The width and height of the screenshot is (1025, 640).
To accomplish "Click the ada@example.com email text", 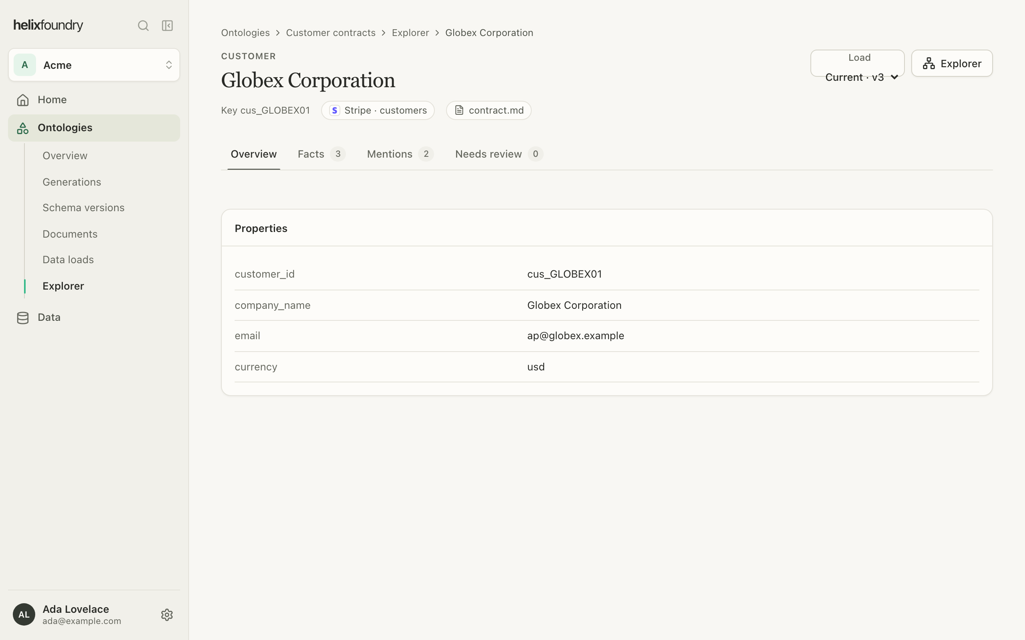I will 82,621.
